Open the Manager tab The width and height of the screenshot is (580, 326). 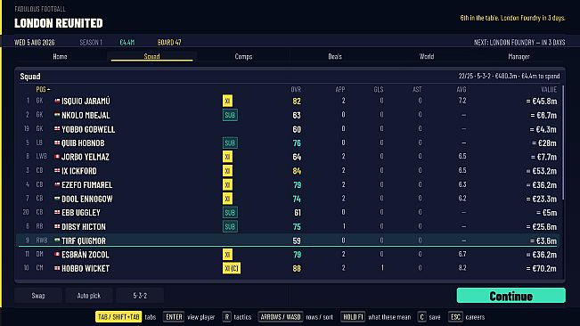tap(519, 56)
